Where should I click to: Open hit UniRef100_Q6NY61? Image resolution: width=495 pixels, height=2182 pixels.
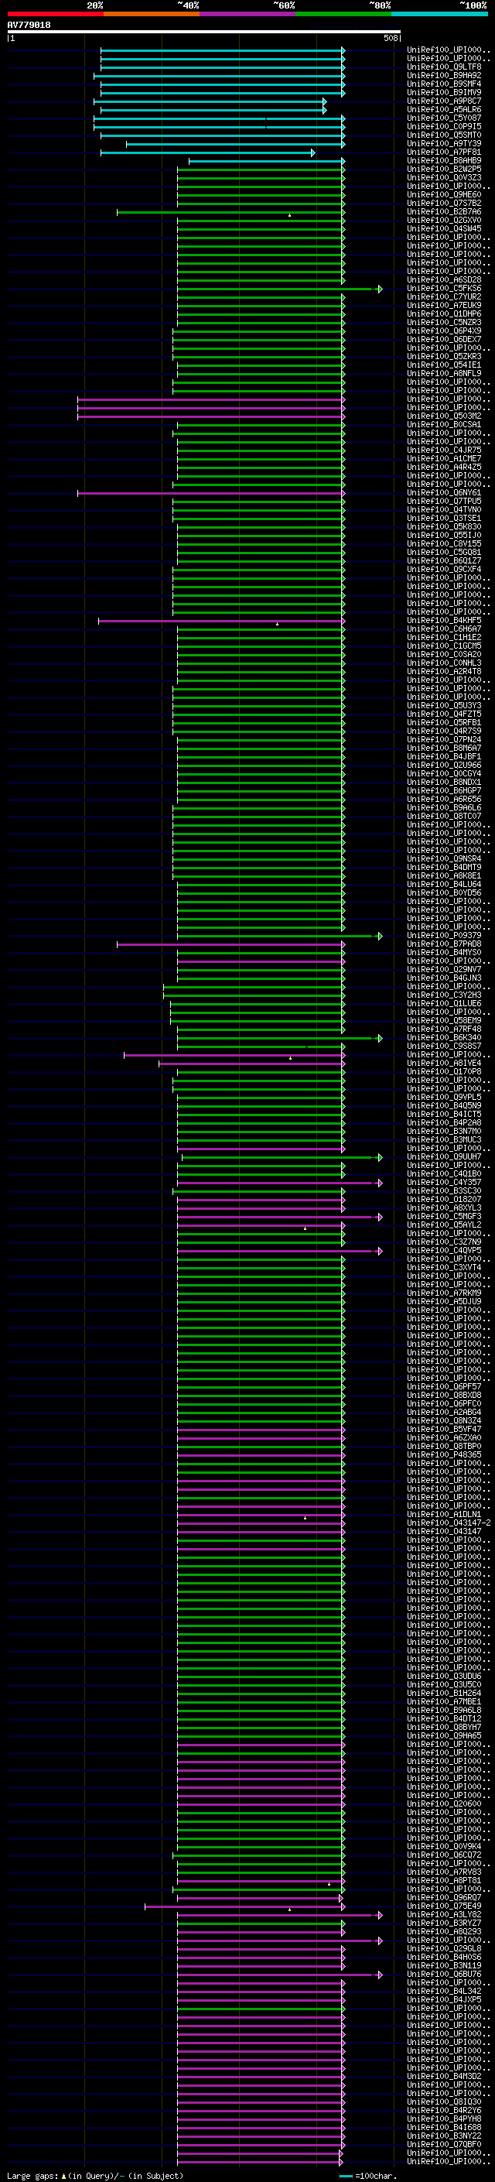click(x=444, y=493)
